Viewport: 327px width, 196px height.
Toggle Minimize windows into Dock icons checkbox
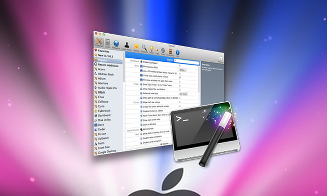180,82
